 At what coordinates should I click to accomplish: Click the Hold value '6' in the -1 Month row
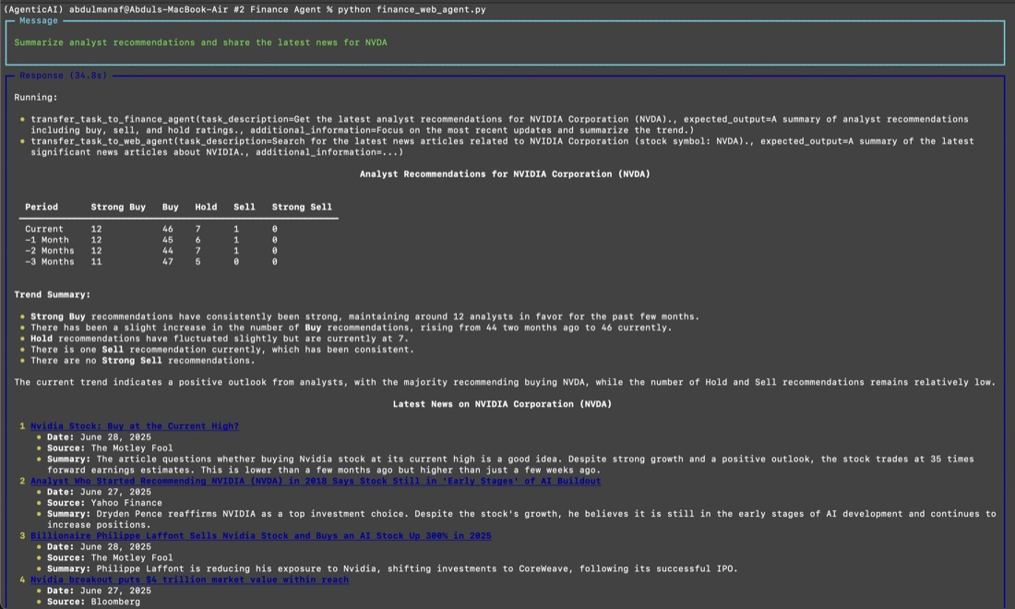click(x=198, y=240)
